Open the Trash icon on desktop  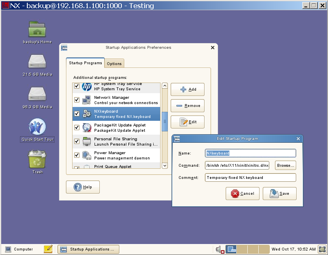(x=37, y=159)
